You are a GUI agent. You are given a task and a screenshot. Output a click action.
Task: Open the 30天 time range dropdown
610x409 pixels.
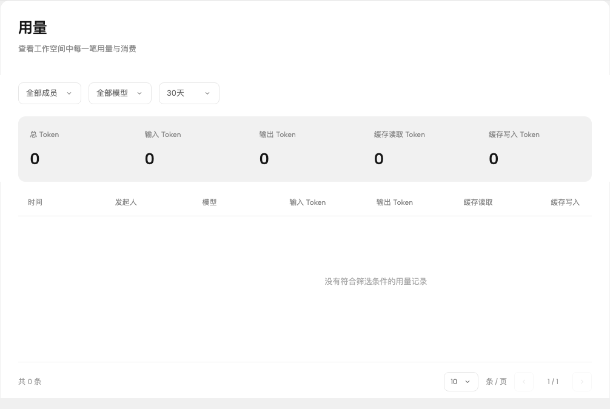(x=189, y=93)
